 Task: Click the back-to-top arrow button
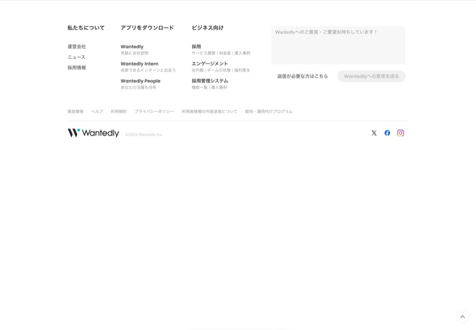coord(462,316)
